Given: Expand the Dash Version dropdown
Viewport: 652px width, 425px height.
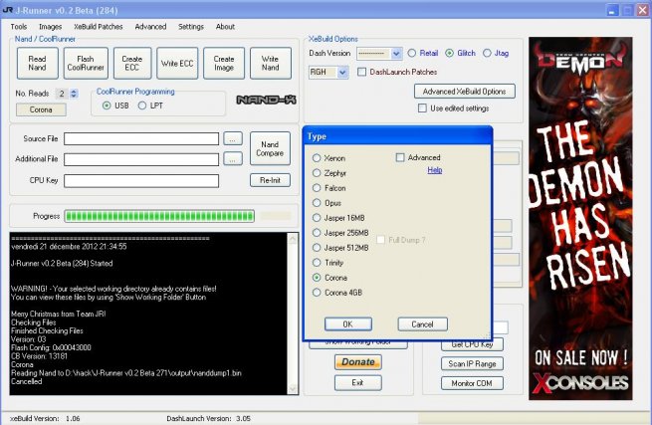Looking at the screenshot, I should [396, 53].
